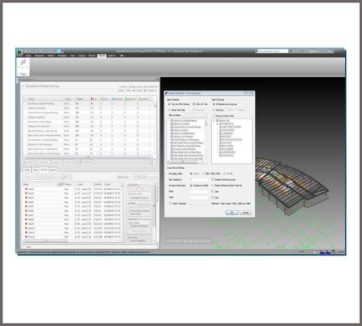Screen dimensions: 362x326
Task: Click the Item 1 highlight color button
Action: pyautogui.click(x=133, y=189)
